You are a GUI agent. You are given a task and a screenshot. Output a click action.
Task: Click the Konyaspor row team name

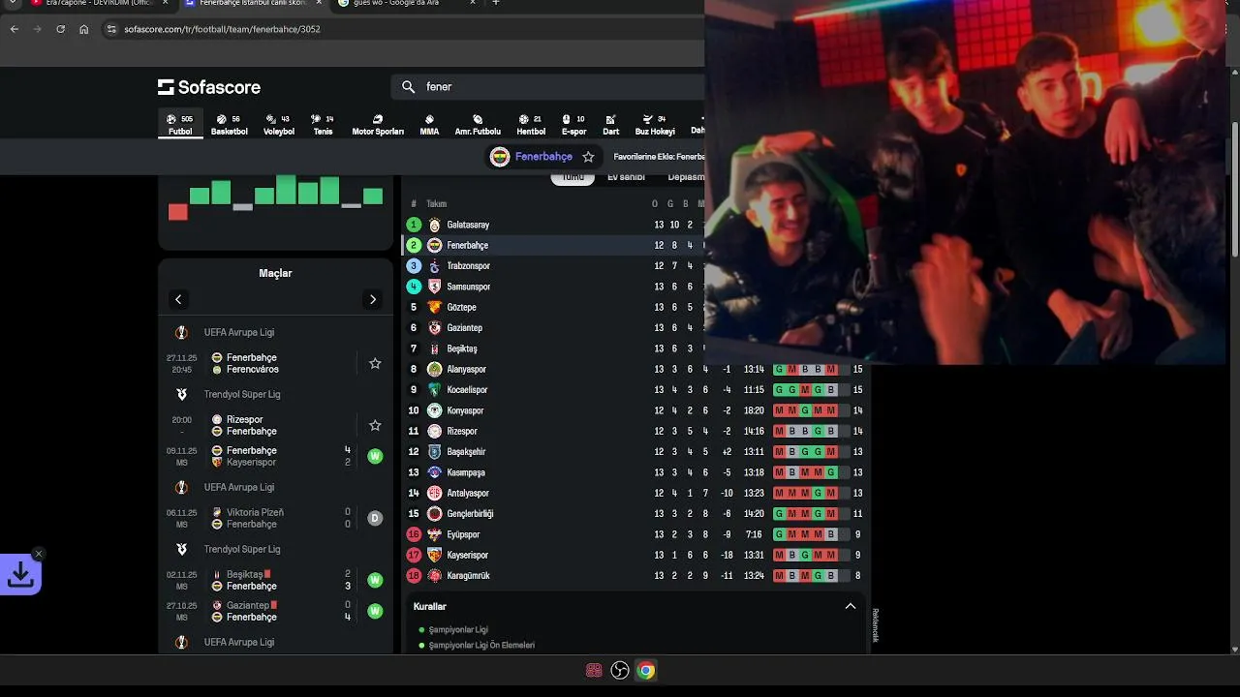(x=465, y=410)
